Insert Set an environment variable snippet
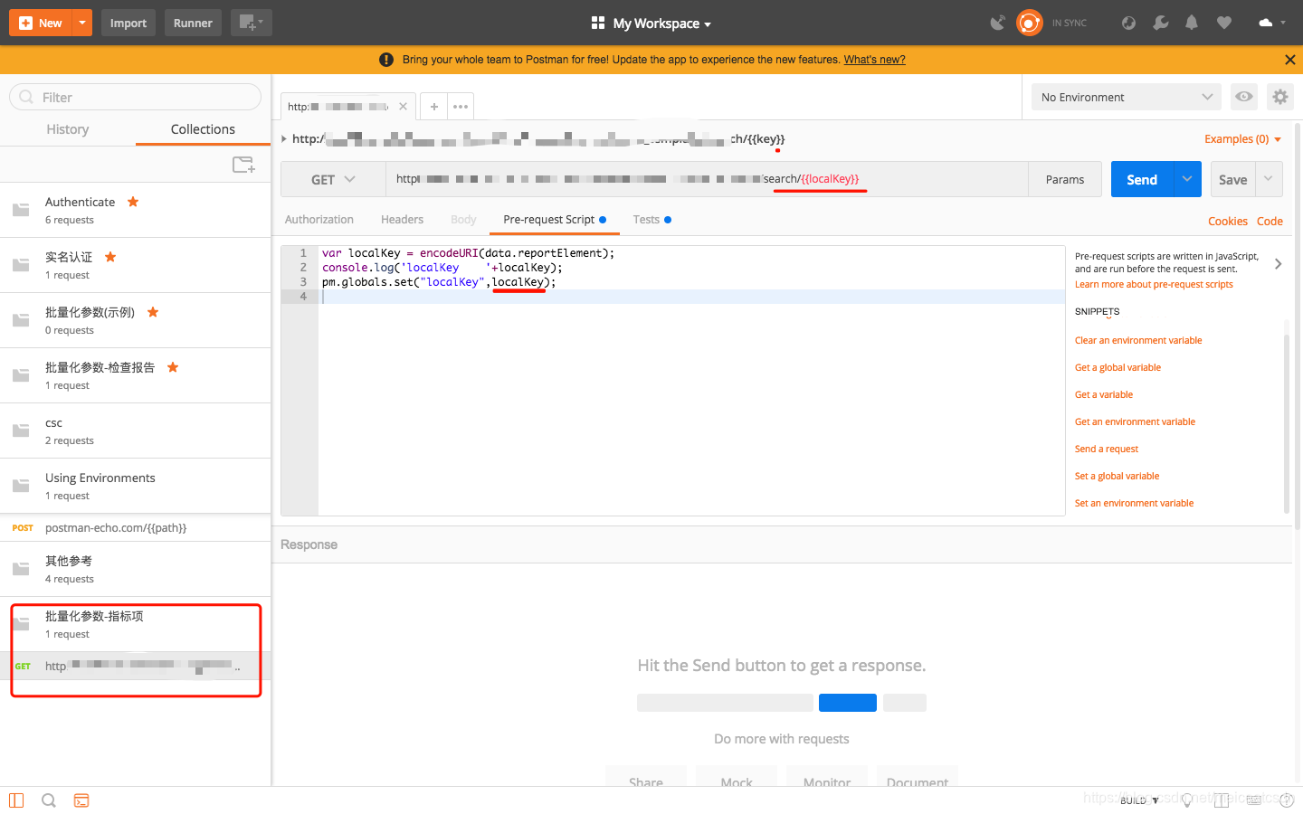The height and width of the screenshot is (814, 1303). (x=1134, y=503)
